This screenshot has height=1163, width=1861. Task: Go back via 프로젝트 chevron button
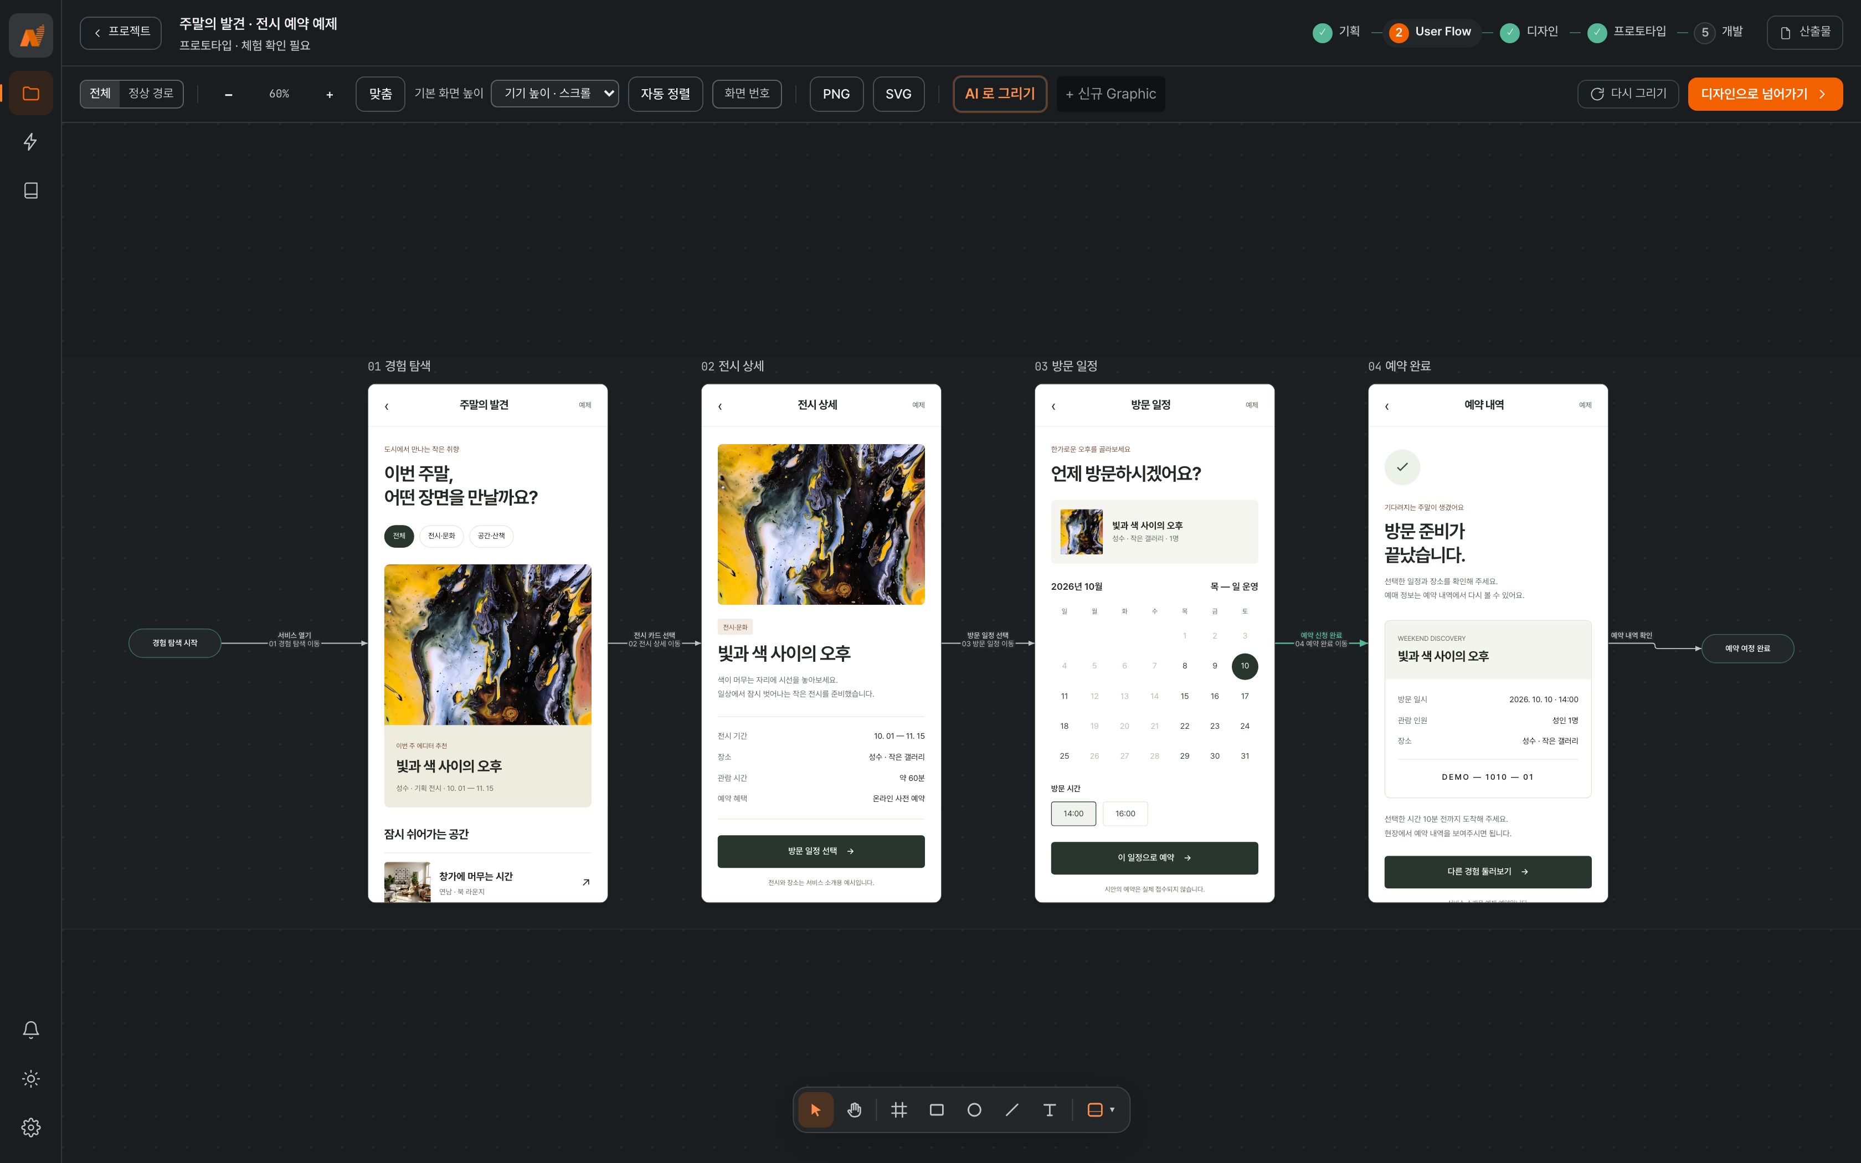click(x=121, y=32)
